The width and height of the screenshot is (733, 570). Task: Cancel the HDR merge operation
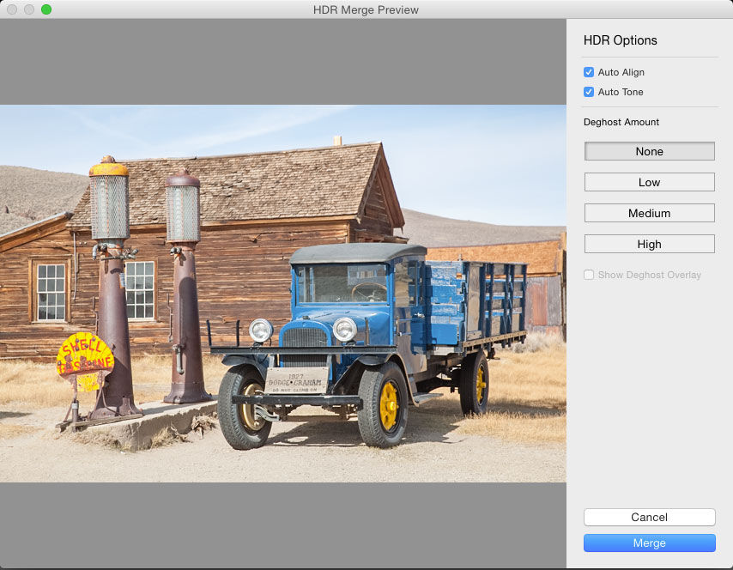click(x=649, y=517)
